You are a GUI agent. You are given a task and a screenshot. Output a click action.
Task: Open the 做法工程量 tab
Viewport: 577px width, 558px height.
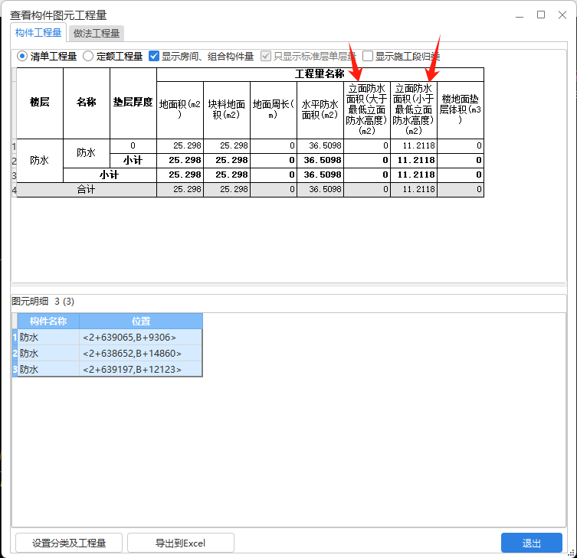coord(97,34)
